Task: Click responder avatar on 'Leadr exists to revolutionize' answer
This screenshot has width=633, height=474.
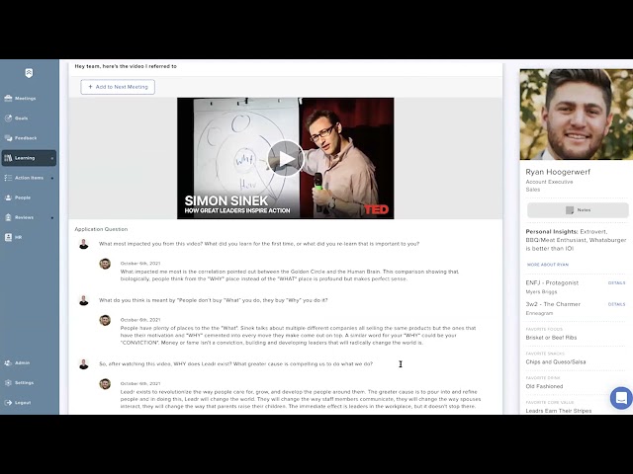Action: [105, 384]
